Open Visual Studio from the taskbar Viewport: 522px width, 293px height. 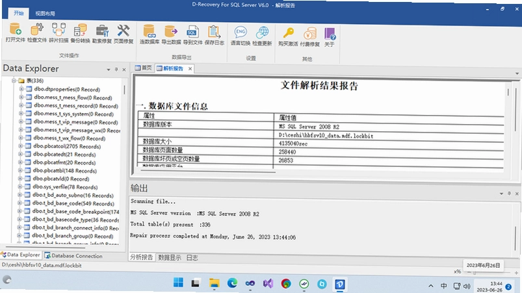coord(268,283)
